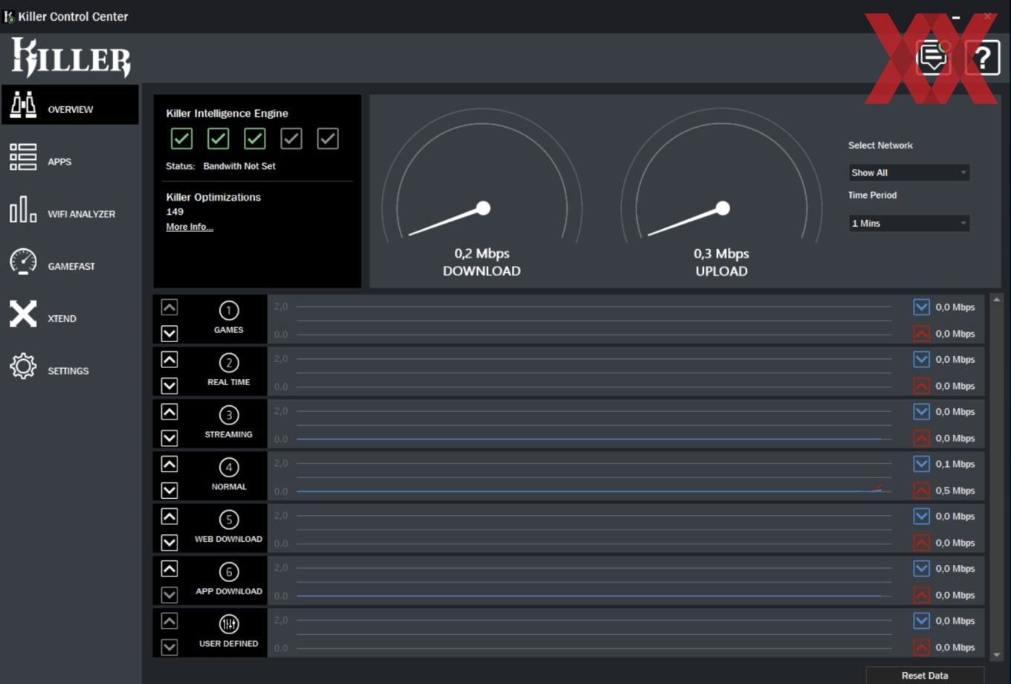Click the User Defined down arrow
Image resolution: width=1011 pixels, height=684 pixels.
[169, 647]
